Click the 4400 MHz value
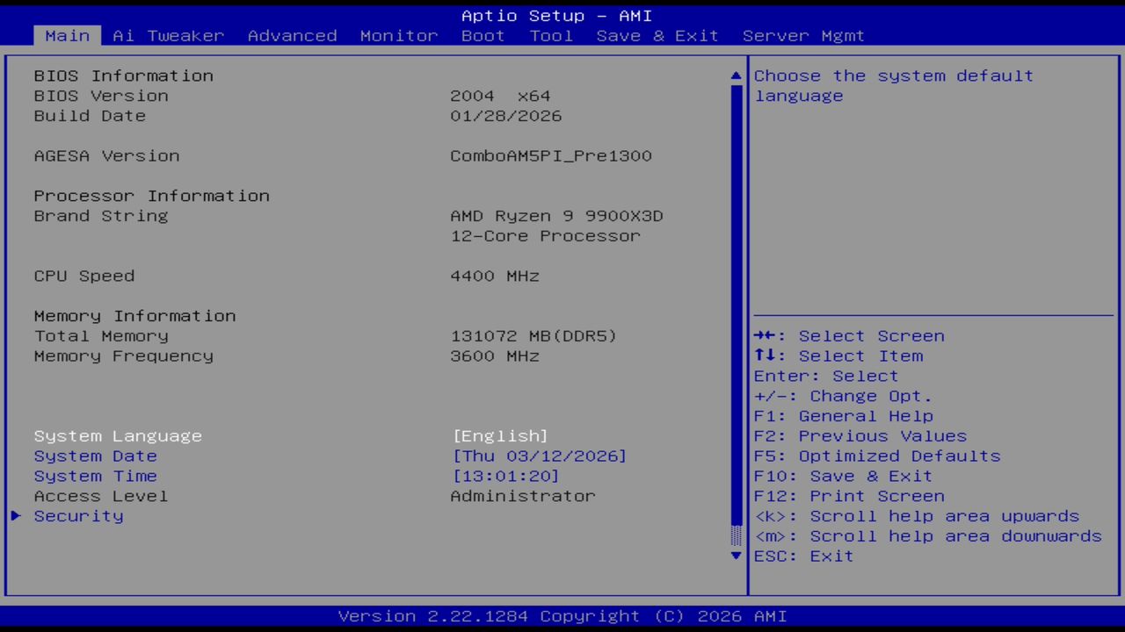 (495, 276)
